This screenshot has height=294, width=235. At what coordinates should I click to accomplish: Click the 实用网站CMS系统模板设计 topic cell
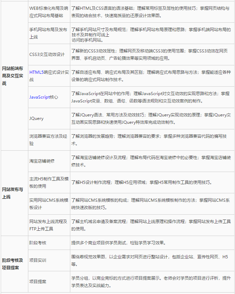(49, 204)
